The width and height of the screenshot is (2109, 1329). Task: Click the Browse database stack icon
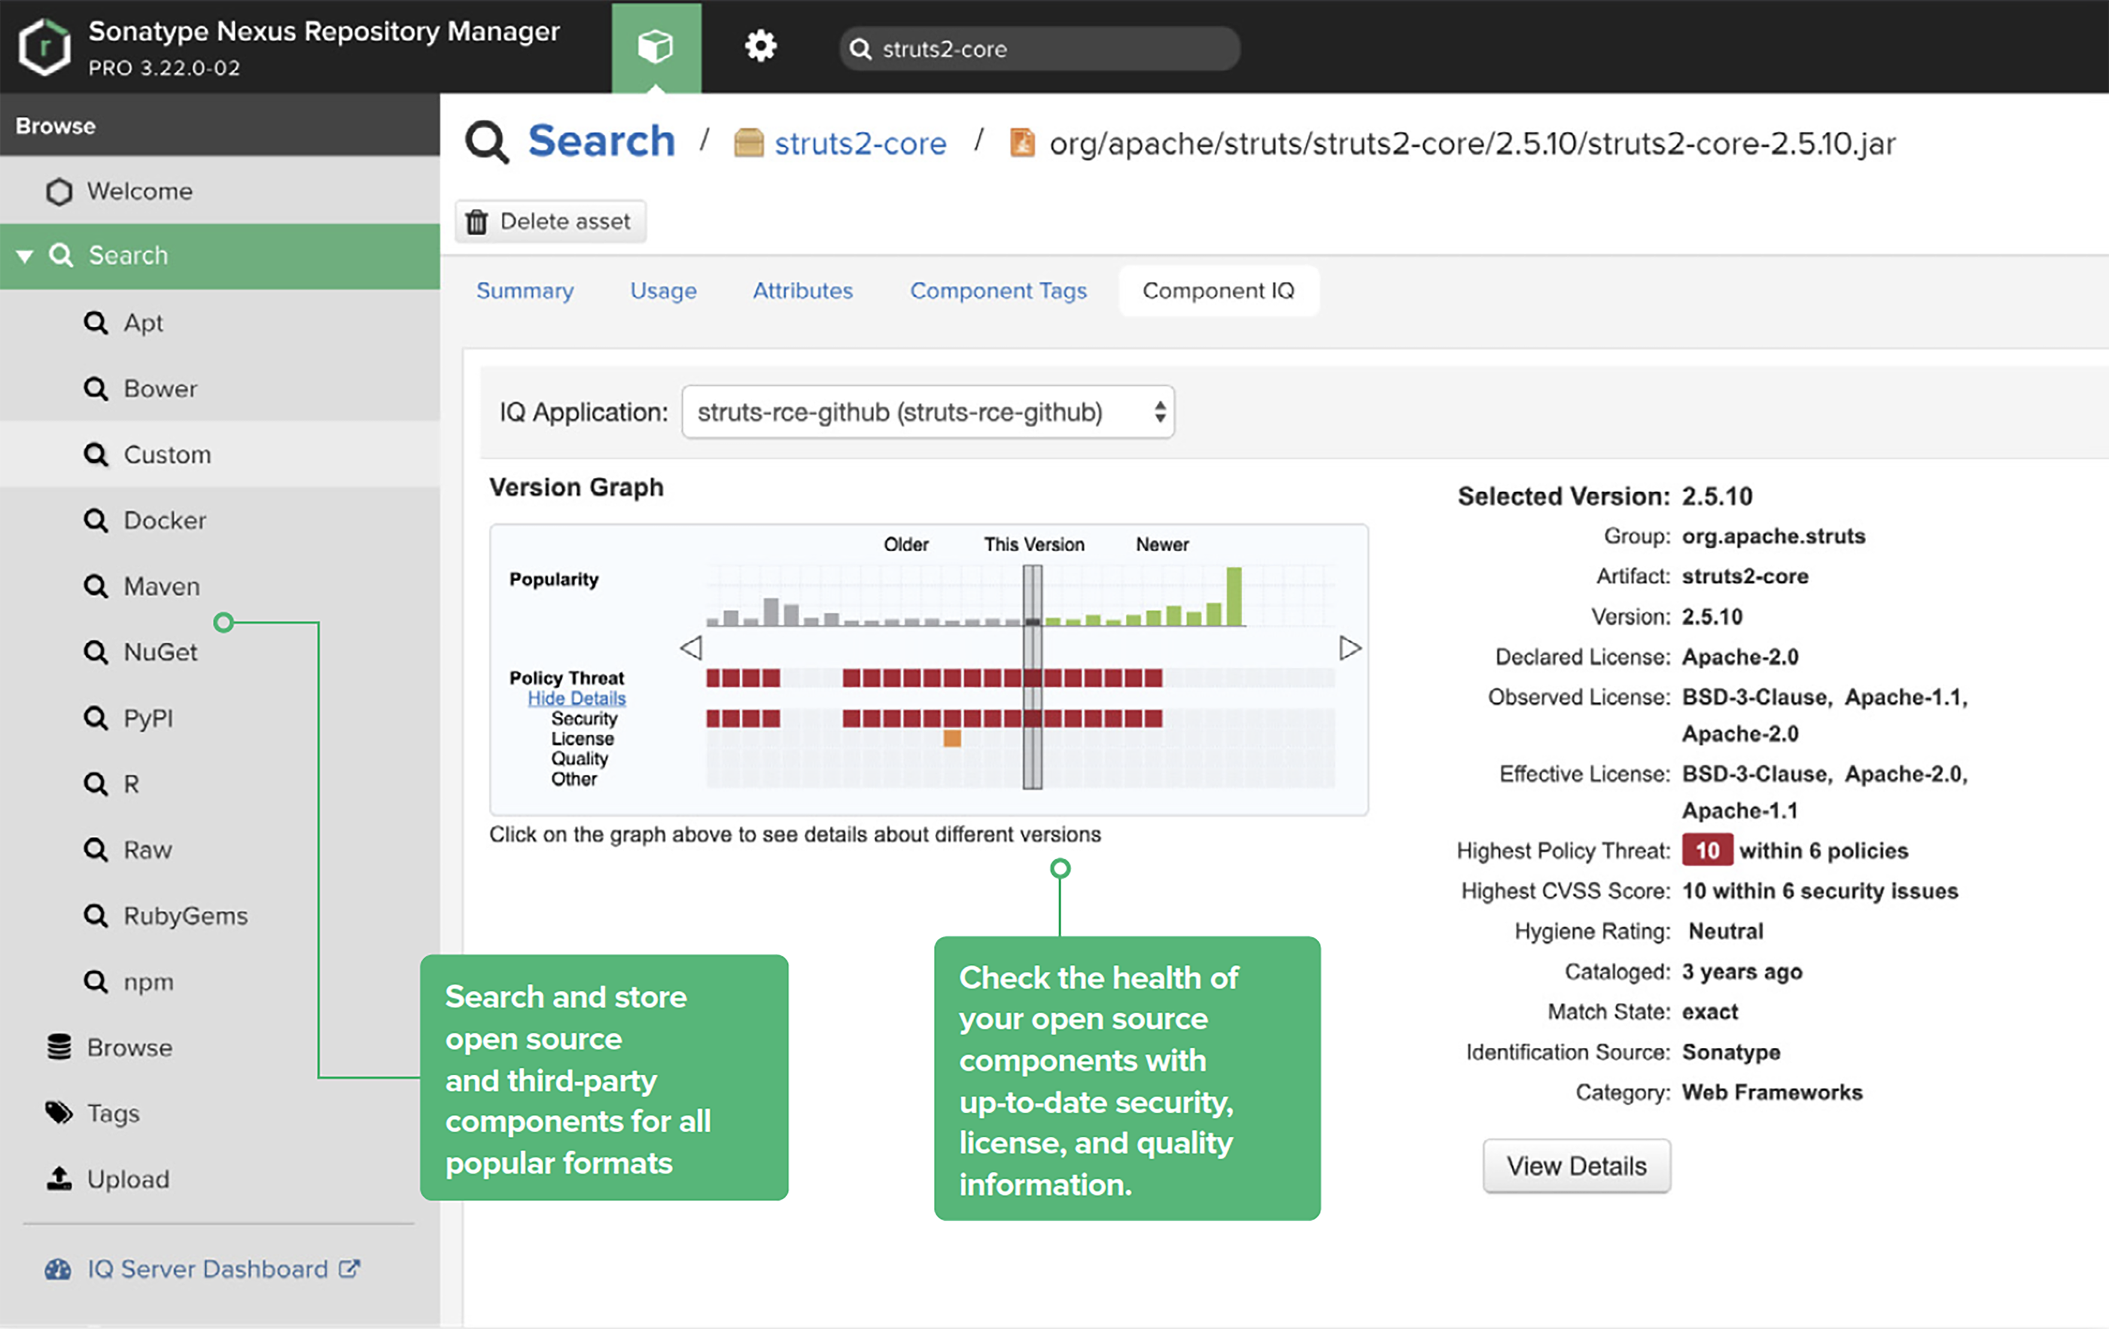(x=59, y=1047)
